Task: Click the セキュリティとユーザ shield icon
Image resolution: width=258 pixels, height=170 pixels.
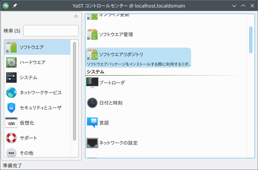Action: 11,108
